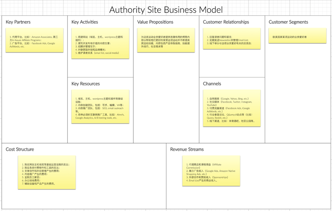The height and width of the screenshot is (211, 332).
Task: Select the Customer Segments heading
Action: (x=288, y=22)
